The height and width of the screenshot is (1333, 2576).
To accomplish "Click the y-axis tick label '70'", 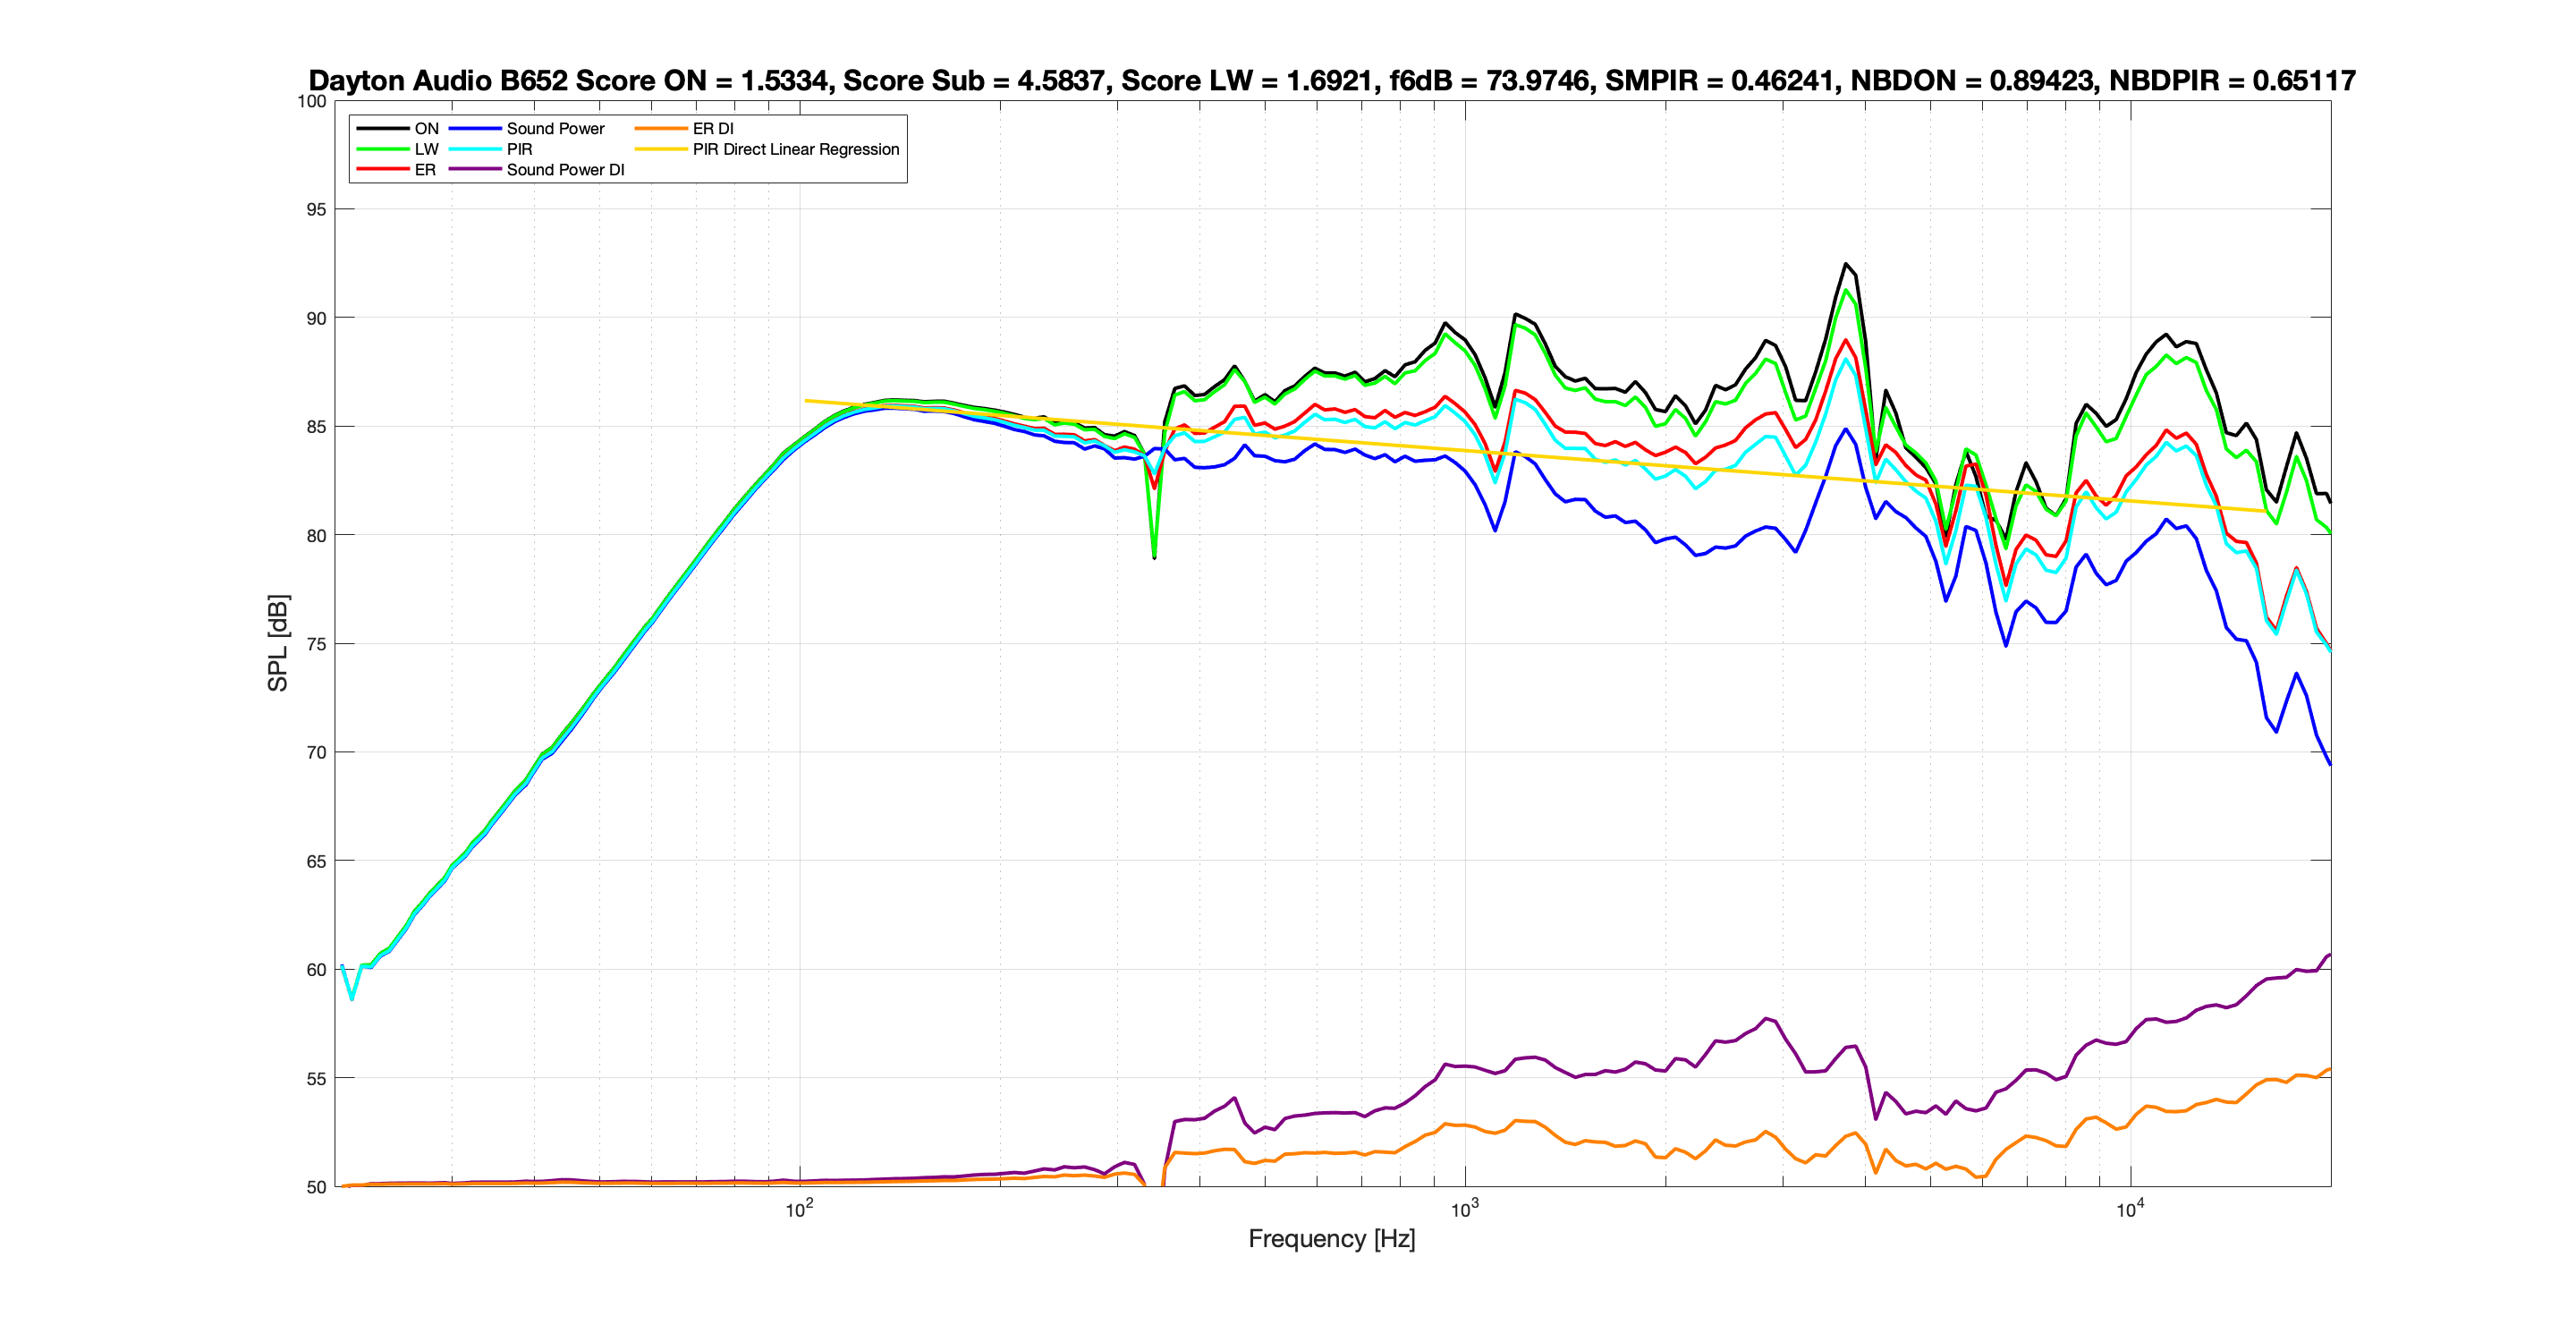I will click(316, 752).
